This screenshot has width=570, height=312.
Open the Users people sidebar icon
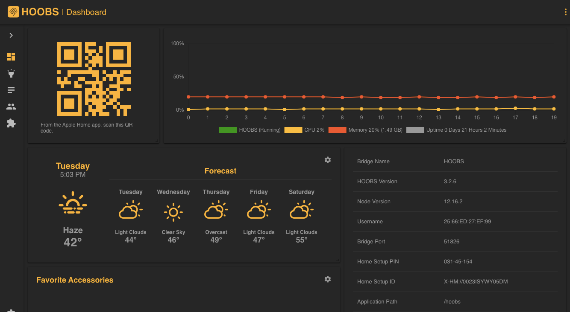point(11,107)
